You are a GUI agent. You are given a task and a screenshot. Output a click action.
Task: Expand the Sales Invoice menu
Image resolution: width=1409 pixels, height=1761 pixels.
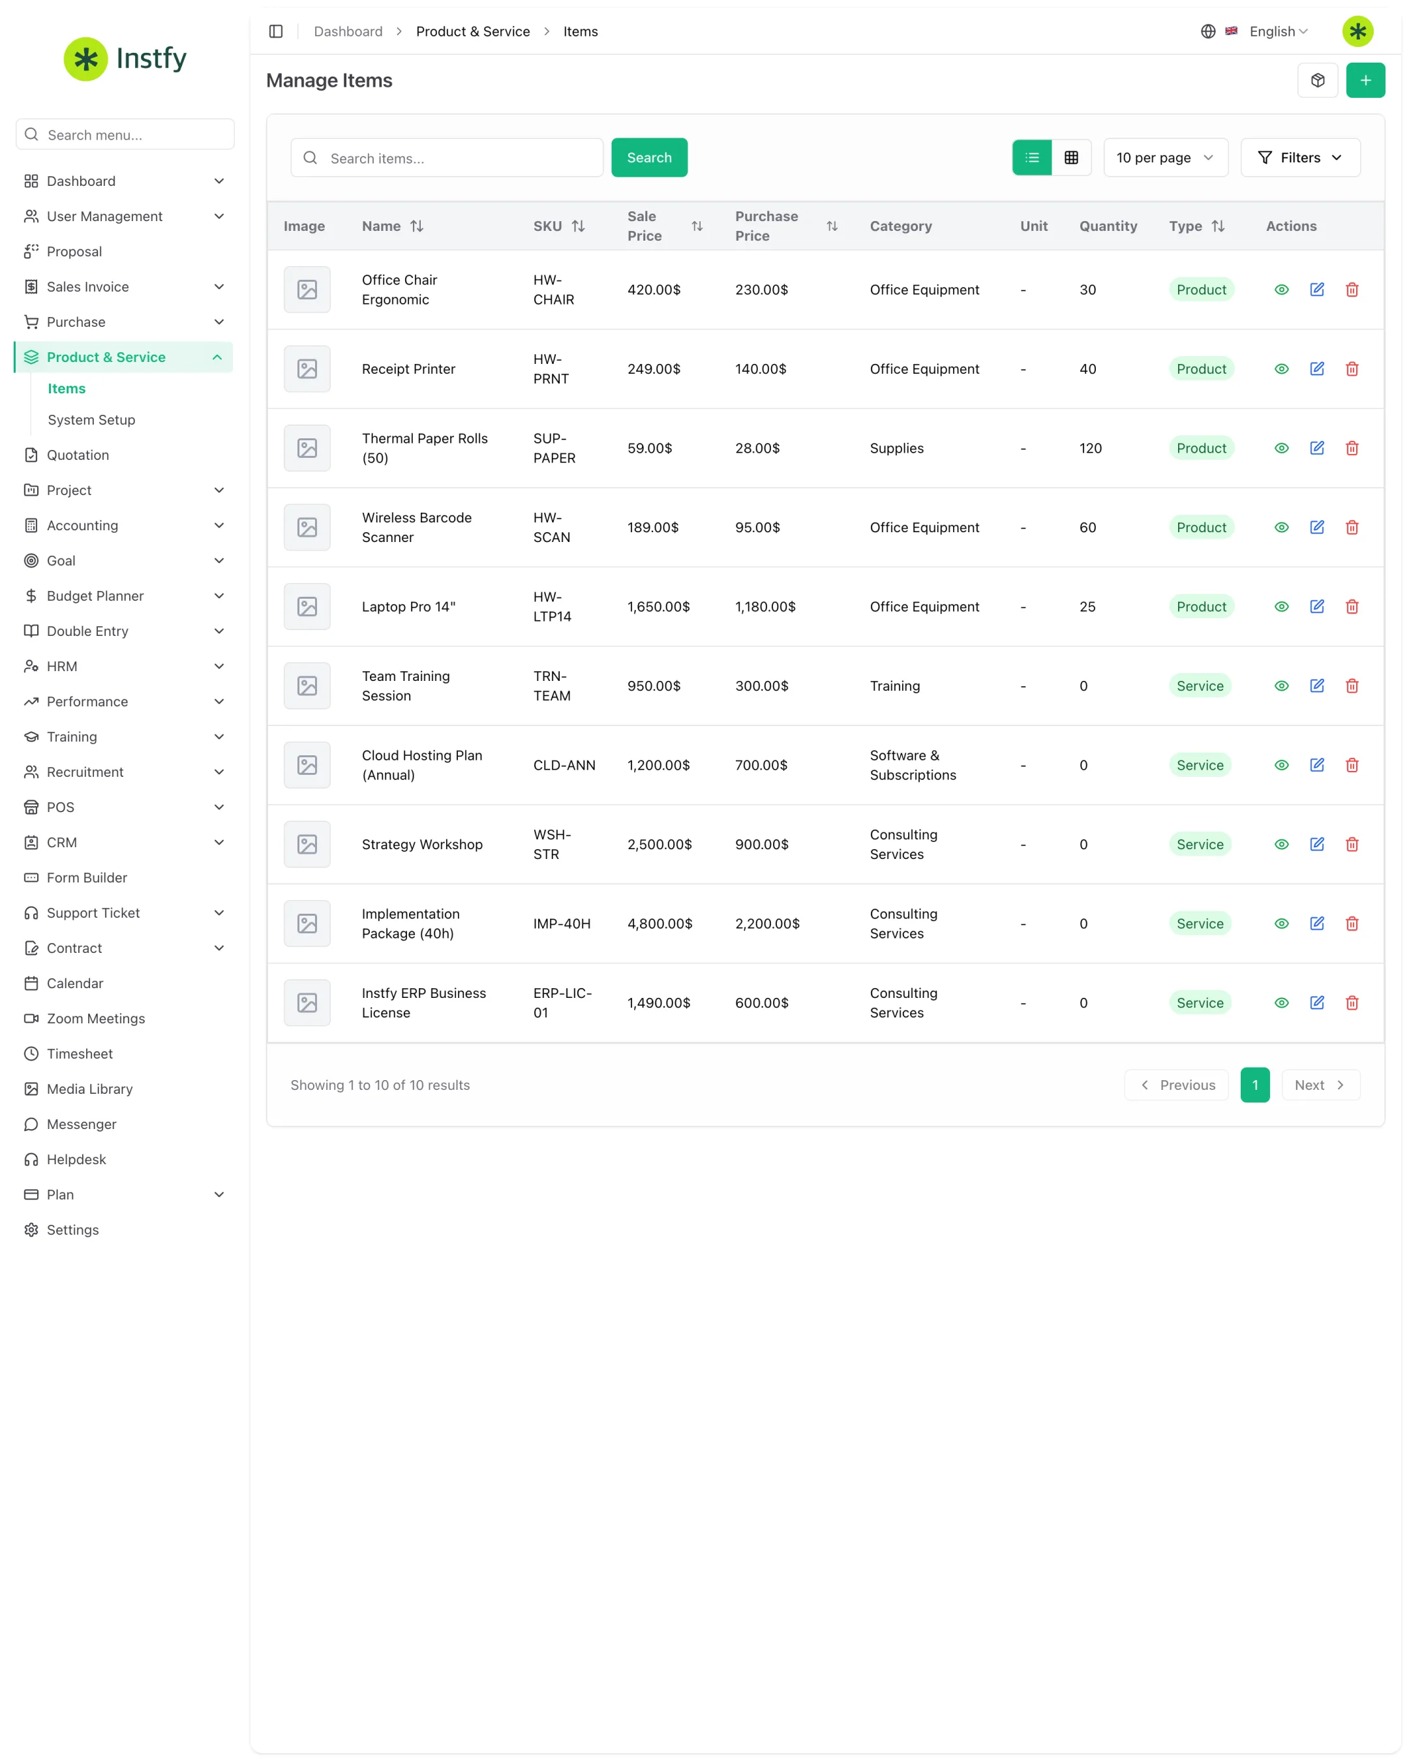123,287
